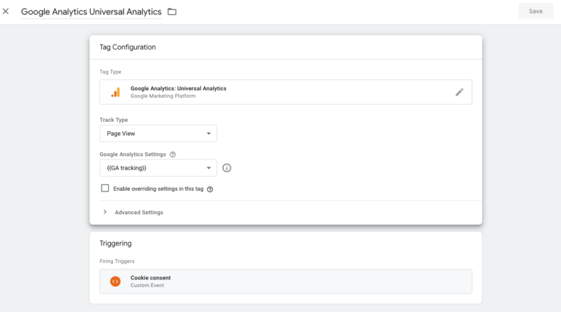The height and width of the screenshot is (312, 561).
Task: Click the Google Analytics bar chart icon
Action: click(x=116, y=92)
